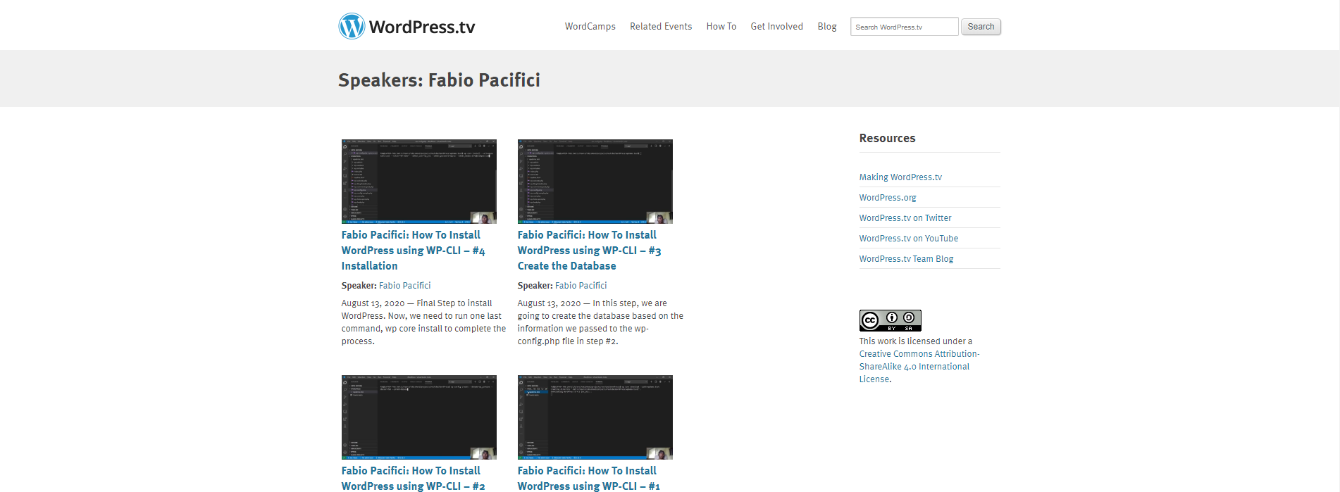The width and height of the screenshot is (1340, 492).
Task: Open the WP-CLI #2 video thumbnail
Action: click(419, 417)
